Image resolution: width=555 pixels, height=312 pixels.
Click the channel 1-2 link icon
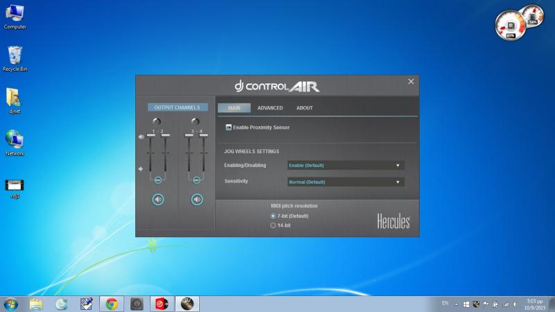(157, 180)
